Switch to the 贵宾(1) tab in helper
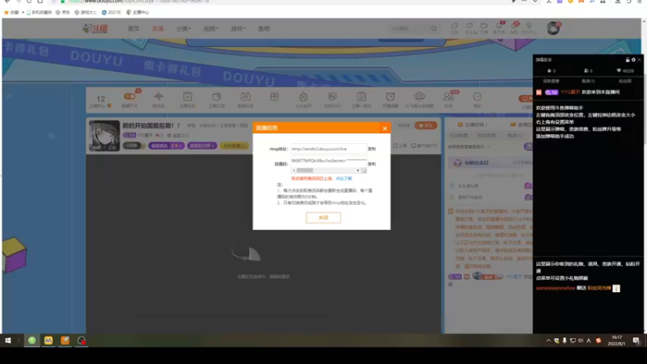The height and width of the screenshot is (364, 647). pyautogui.click(x=588, y=82)
